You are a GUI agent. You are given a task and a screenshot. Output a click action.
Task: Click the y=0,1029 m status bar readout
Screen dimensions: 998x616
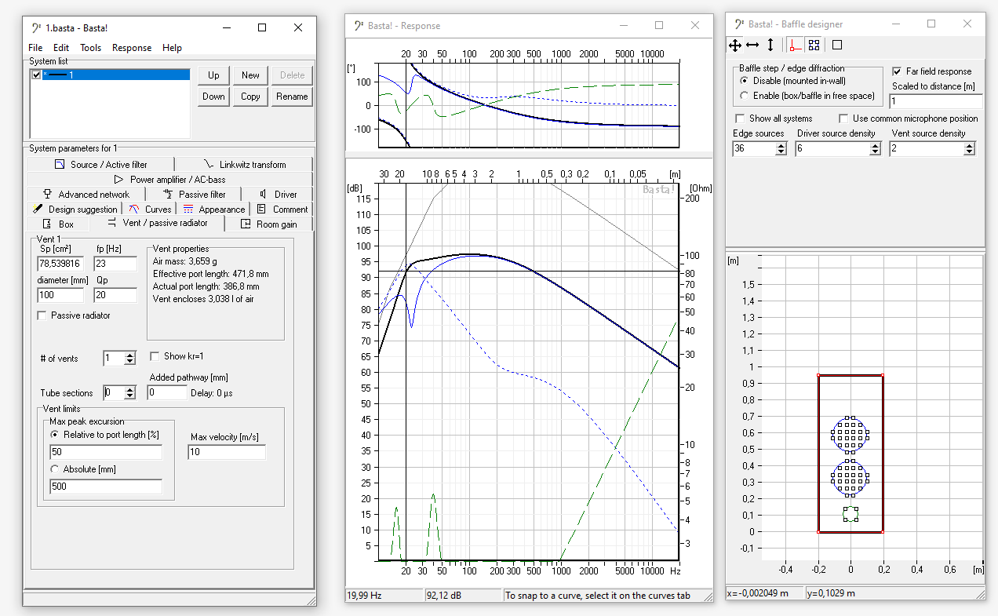point(895,593)
